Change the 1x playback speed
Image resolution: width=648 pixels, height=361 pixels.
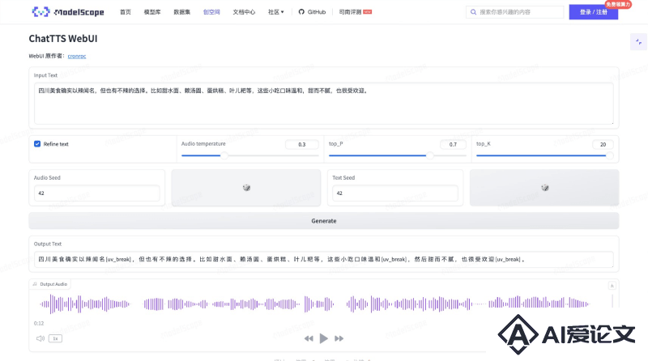[x=55, y=338]
